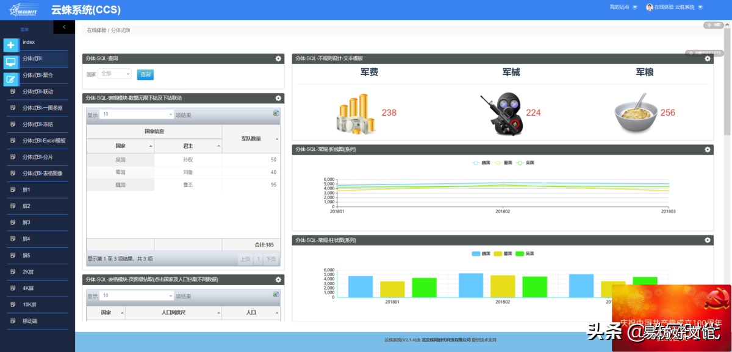Click the user avatar in header
The width and height of the screenshot is (732, 352).
650,7
